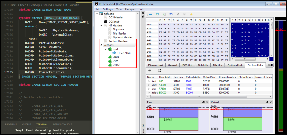Collapse the NT Headers node

101,26
